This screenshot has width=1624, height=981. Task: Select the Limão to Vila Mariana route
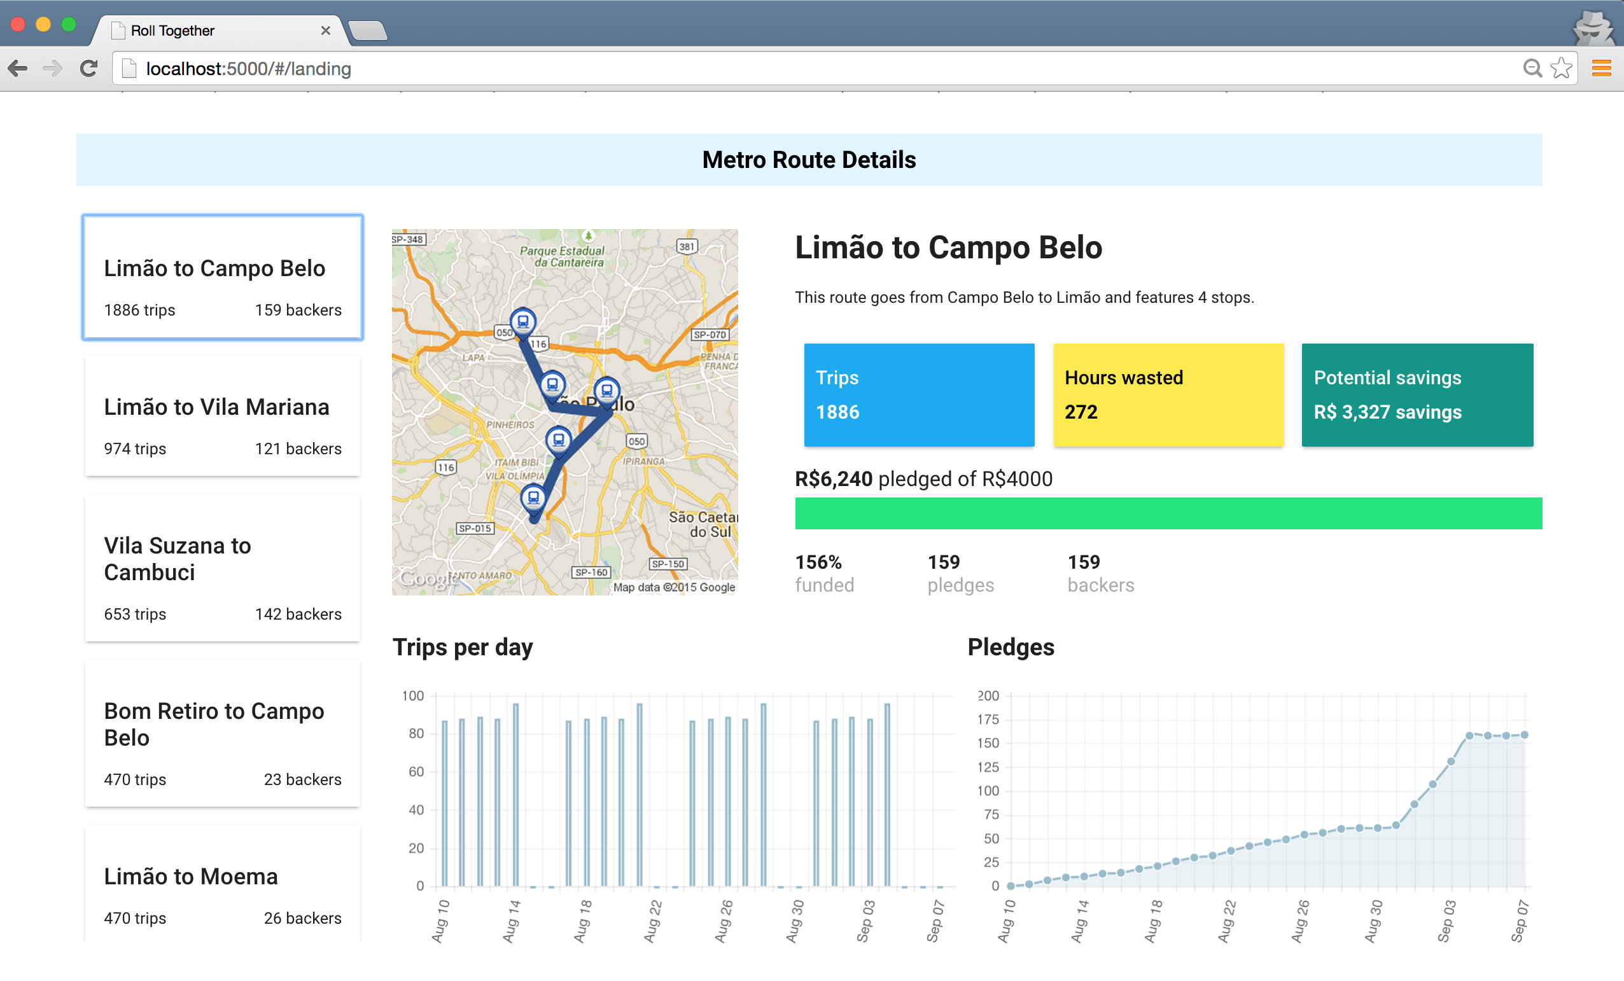point(223,416)
